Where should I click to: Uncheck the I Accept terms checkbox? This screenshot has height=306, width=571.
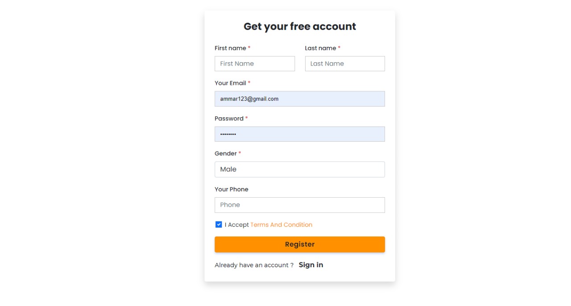(219, 224)
